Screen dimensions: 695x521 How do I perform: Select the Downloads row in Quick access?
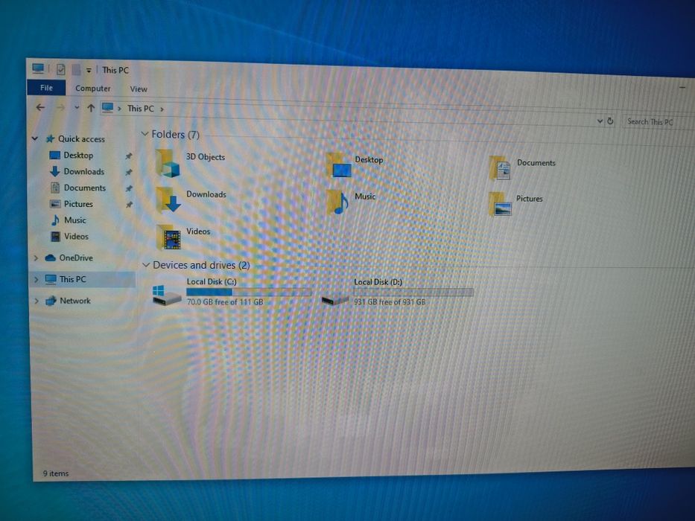83,172
